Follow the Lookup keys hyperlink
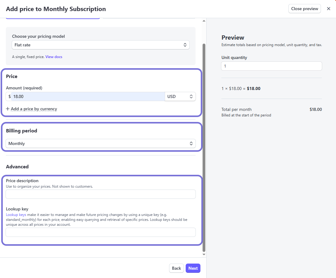This screenshot has width=336, height=278. click(x=16, y=215)
